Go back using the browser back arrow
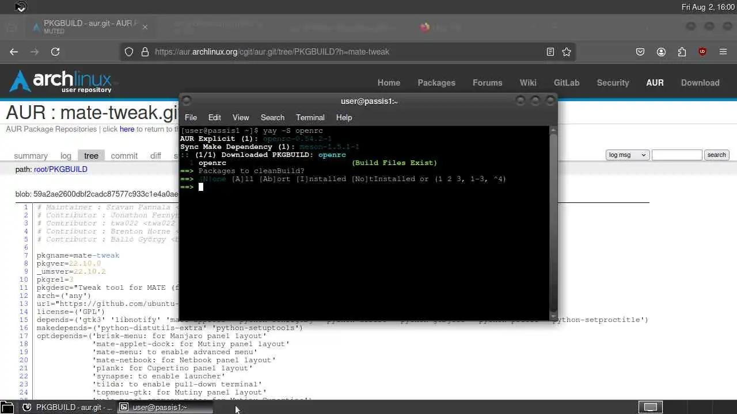Viewport: 737px width, 414px height. (x=14, y=52)
